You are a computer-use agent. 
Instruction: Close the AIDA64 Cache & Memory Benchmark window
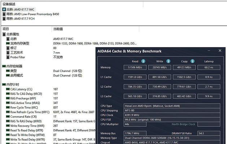point(220,51)
